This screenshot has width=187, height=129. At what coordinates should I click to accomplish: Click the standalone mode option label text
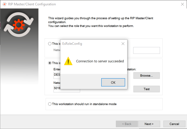point(84,104)
